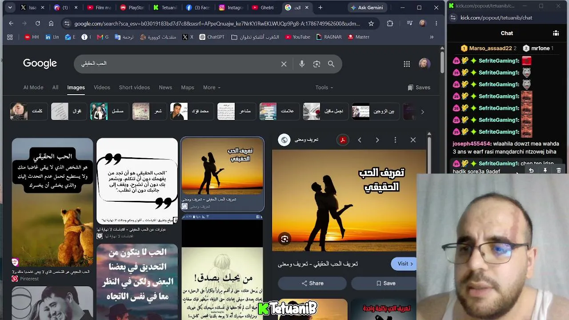The width and height of the screenshot is (569, 320).
Task: Pin the SefriteGaming1 chat message
Action: pyautogui.click(x=545, y=171)
